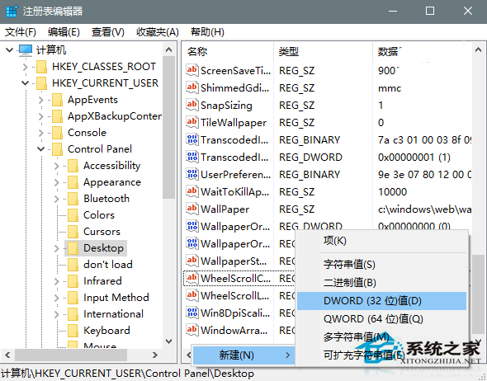Expand the Input Method key

56,298
